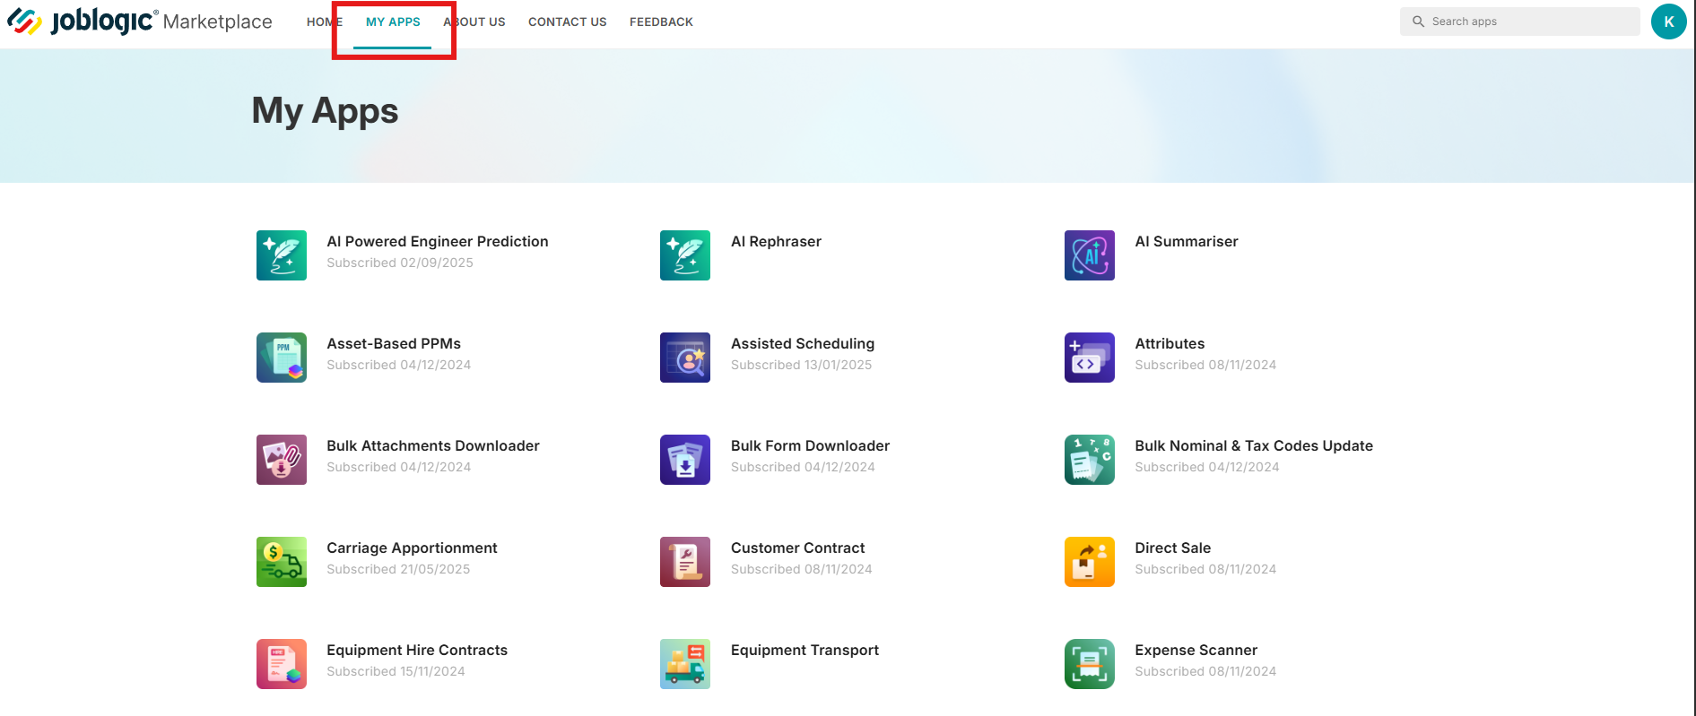Open the Feedback page
Screen dimensions: 1696x716
661,22
